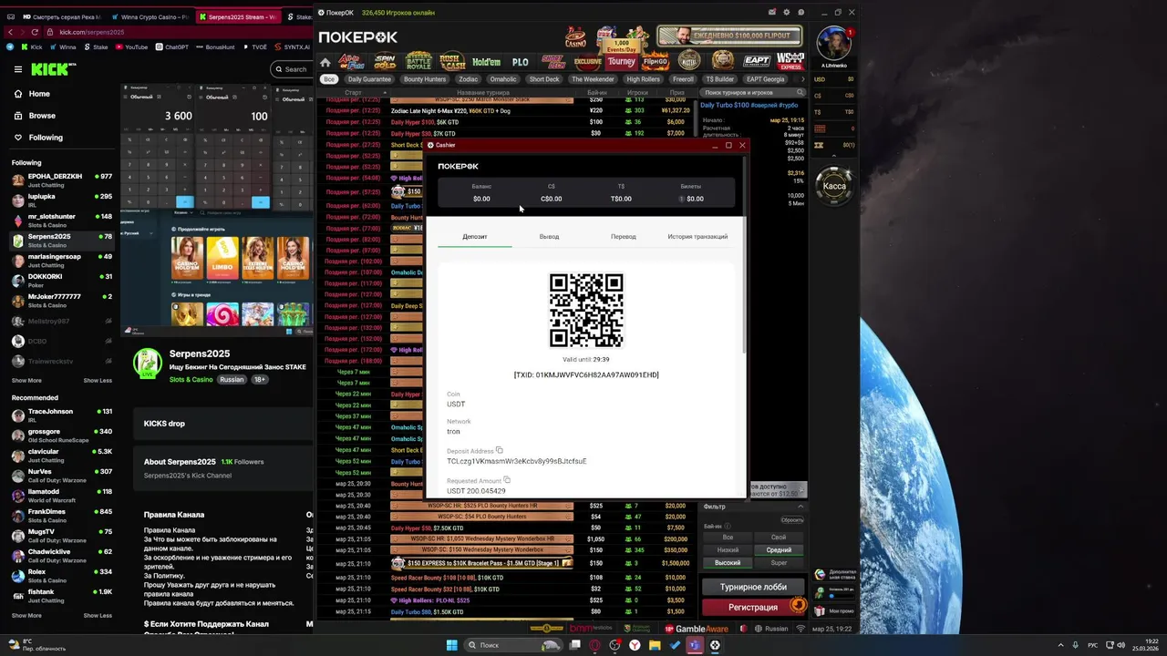Show more followed channels
Screen dimensions: 1167x656
(x=26, y=380)
